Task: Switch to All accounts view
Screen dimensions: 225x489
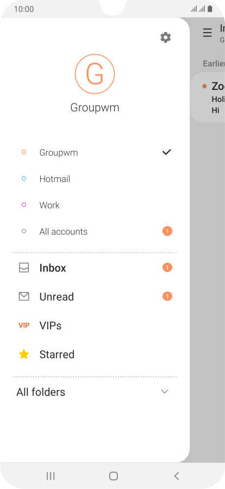Action: pyautogui.click(x=95, y=231)
